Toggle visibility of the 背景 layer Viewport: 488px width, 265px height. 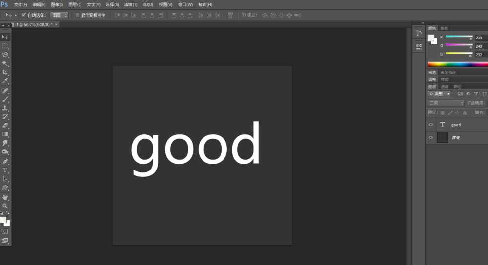point(431,138)
